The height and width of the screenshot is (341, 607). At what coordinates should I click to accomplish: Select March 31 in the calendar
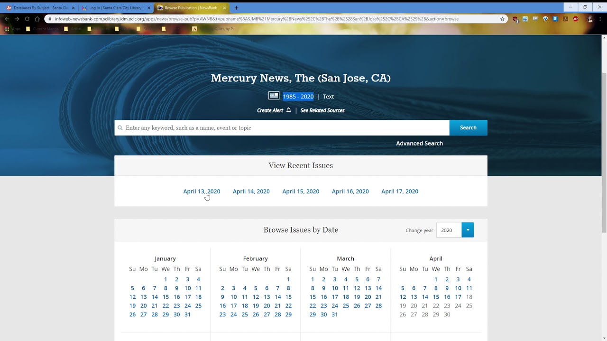pyautogui.click(x=334, y=314)
